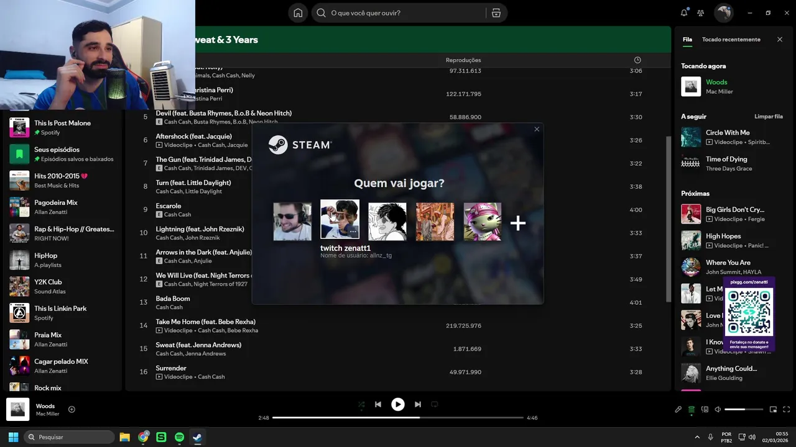The height and width of the screenshot is (447, 796).
Task: Add a new Steam account with plus
Action: tap(518, 223)
